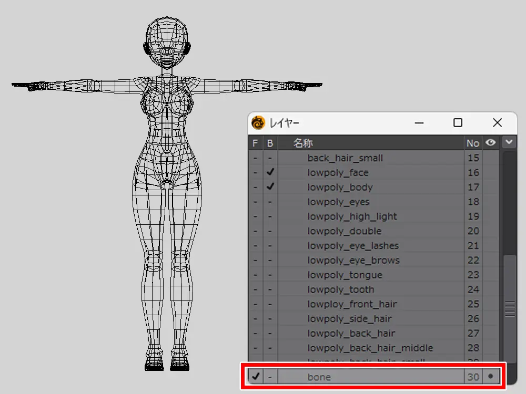526x394 pixels.
Task: Toggle the visibility dot of bone layer
Action: point(490,377)
